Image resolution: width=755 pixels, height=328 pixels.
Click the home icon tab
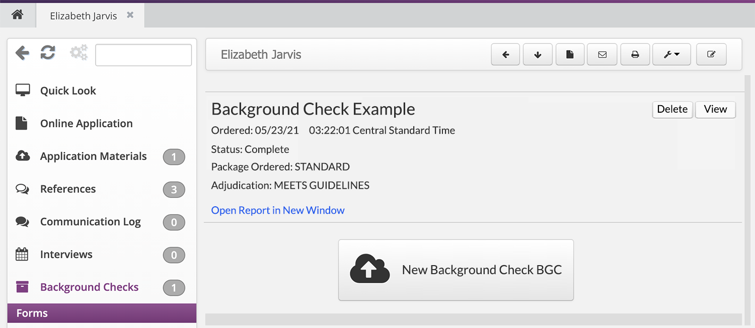point(18,15)
